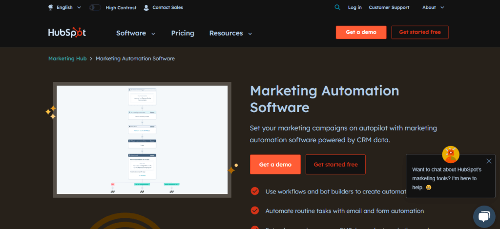The image size is (500, 229).
Task: Click Marketing Automation Software breadcrumb text
Action: (x=135, y=58)
